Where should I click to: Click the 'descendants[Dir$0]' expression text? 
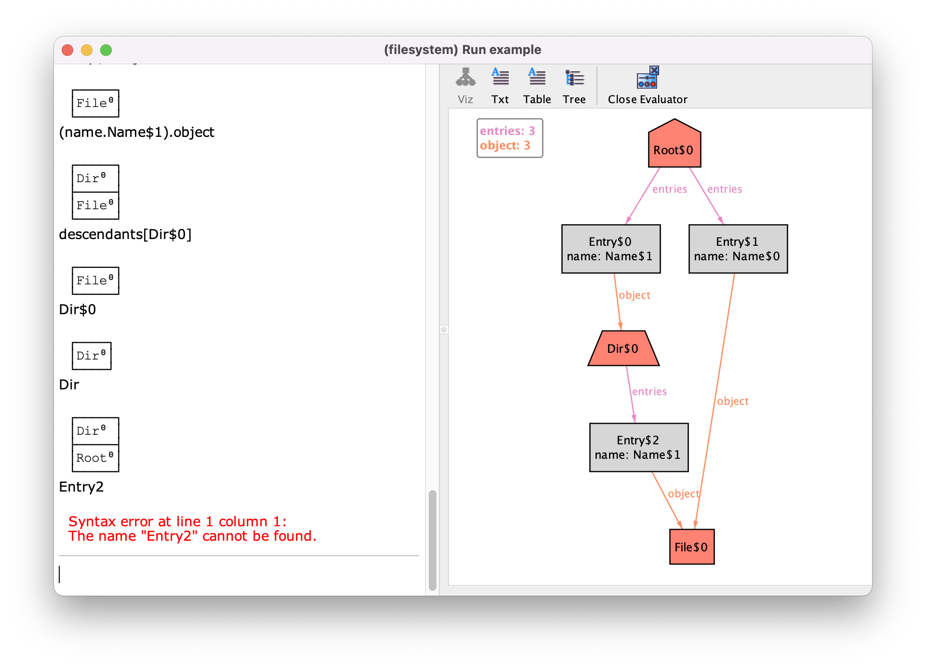click(x=125, y=234)
